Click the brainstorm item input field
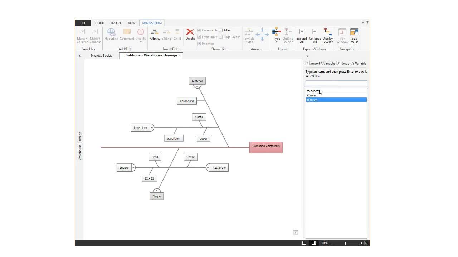The height and width of the screenshot is (257, 458). pos(336,83)
